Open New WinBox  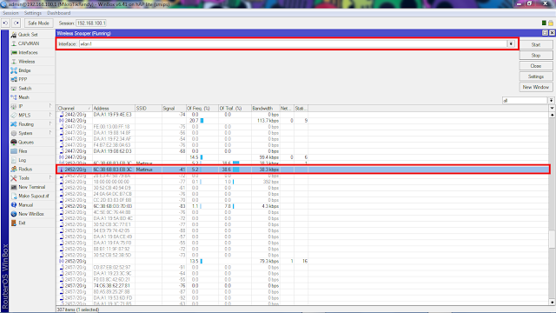tap(31, 214)
